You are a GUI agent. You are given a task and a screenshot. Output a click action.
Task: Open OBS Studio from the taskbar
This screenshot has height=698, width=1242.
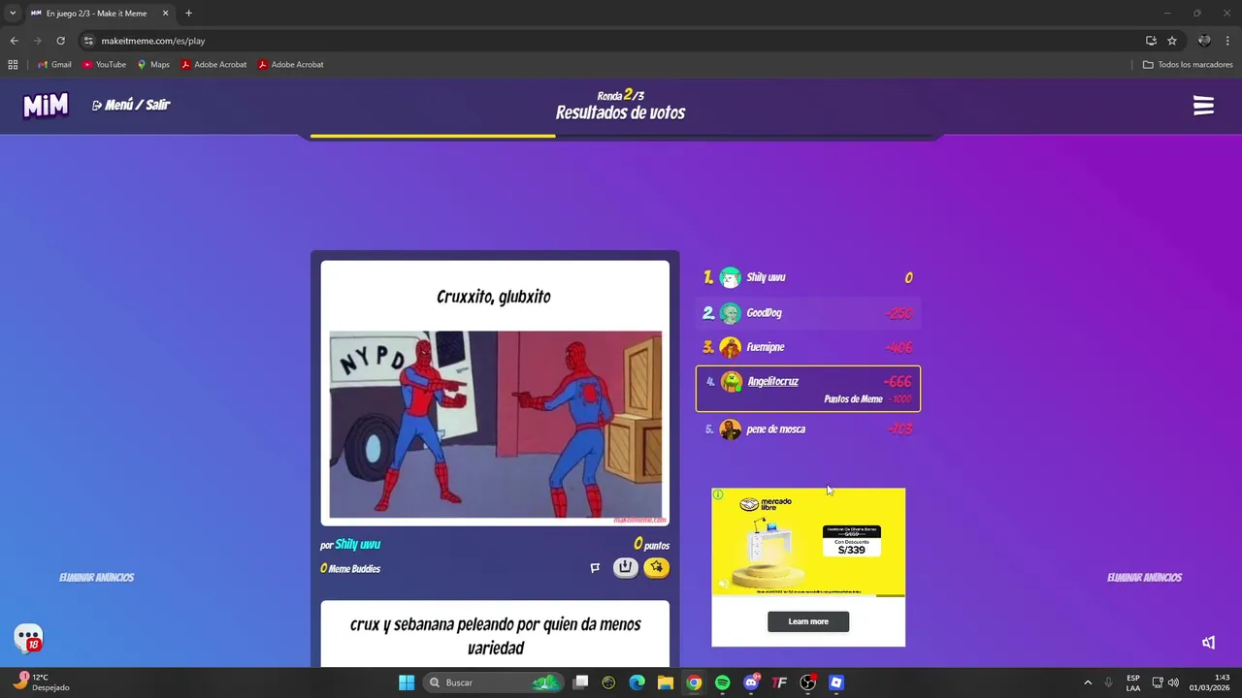(808, 682)
